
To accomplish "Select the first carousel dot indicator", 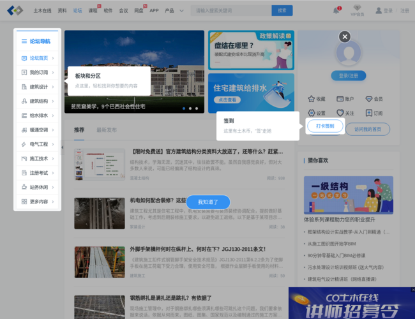I will (184, 108).
